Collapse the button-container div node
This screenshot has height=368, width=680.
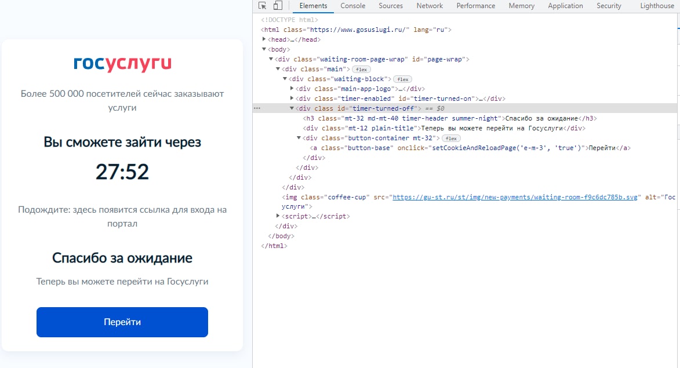click(x=299, y=139)
